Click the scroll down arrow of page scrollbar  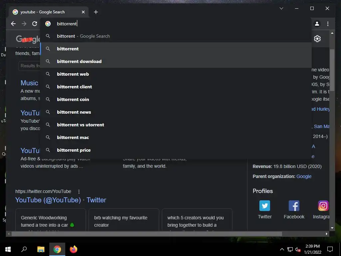[332, 228]
